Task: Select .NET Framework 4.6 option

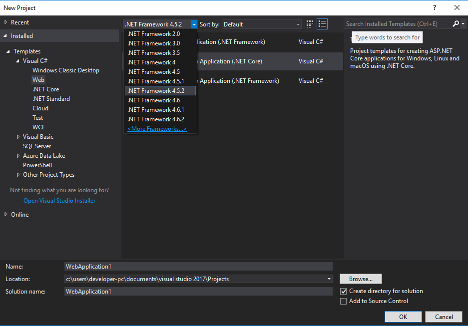Action: click(x=160, y=100)
